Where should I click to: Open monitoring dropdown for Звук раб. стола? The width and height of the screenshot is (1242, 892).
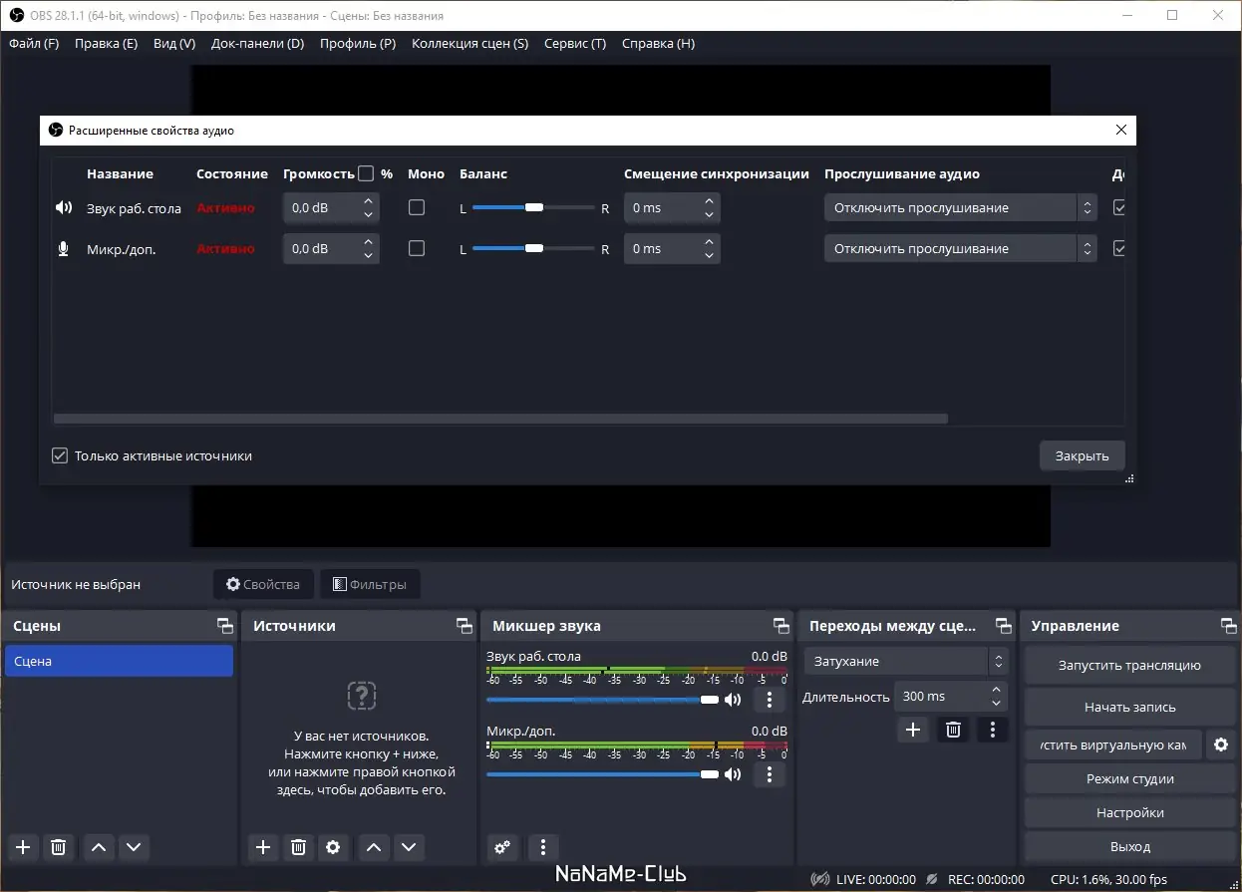pyautogui.click(x=960, y=207)
